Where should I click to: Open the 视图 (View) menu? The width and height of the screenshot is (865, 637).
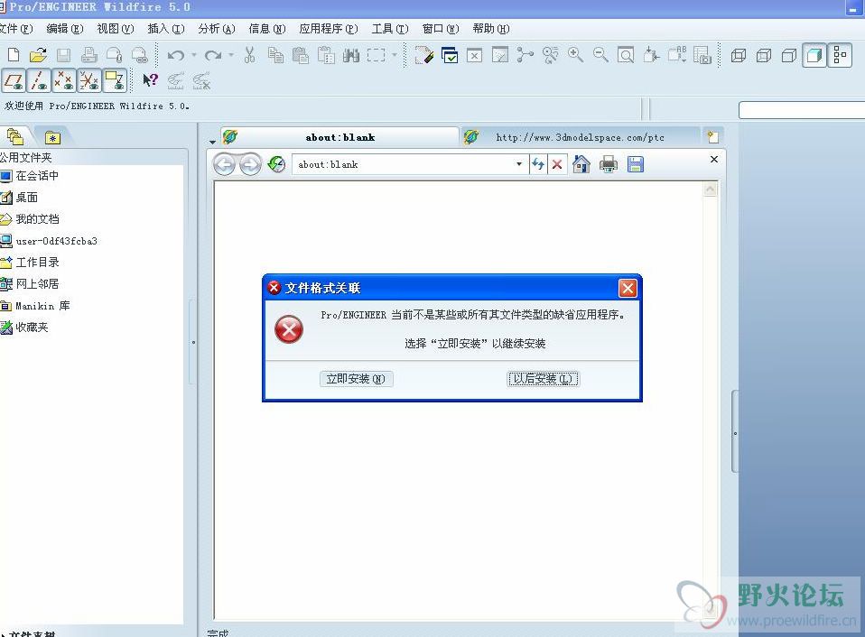click(x=116, y=29)
